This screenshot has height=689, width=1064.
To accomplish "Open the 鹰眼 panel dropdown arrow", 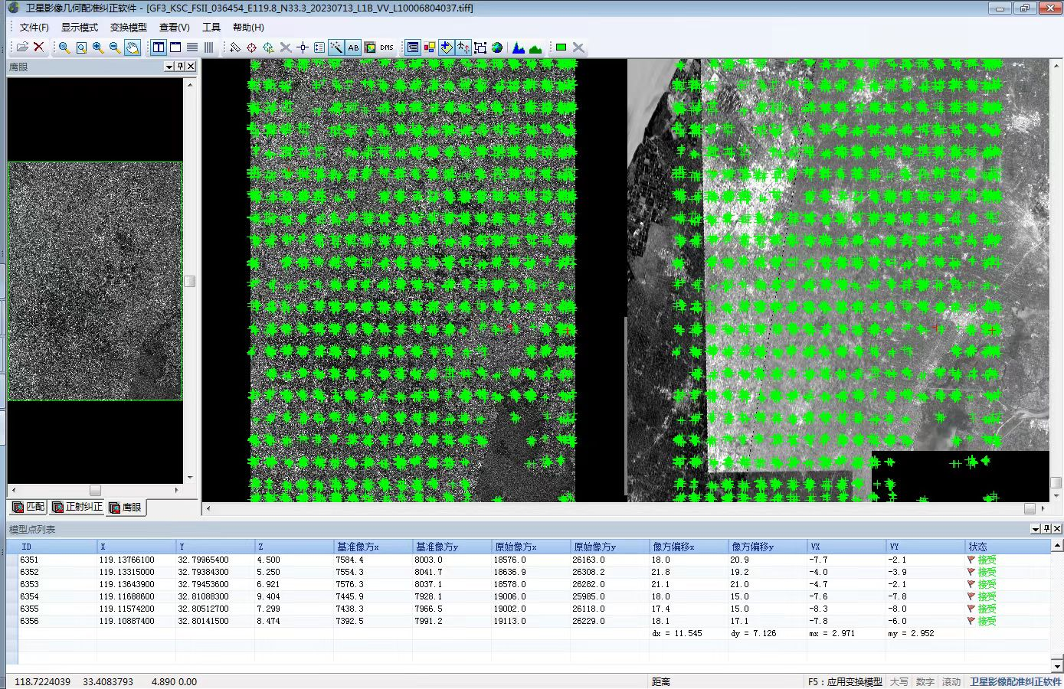I will click(x=169, y=67).
